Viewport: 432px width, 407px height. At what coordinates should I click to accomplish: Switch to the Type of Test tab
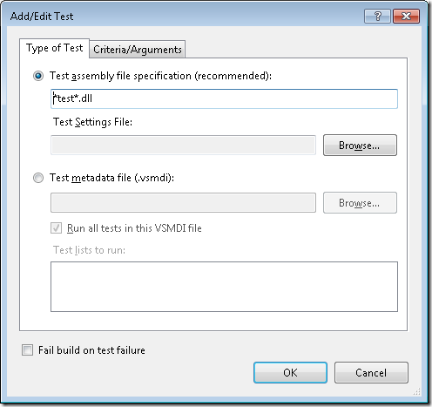(54, 48)
